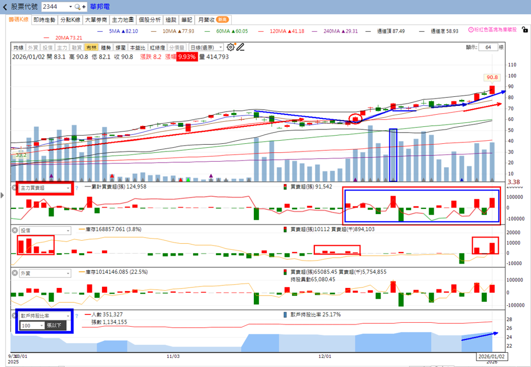The height and width of the screenshot is (367, 531).
Task: Toggle the 布林 Bollinger band overlay
Action: tap(91, 47)
